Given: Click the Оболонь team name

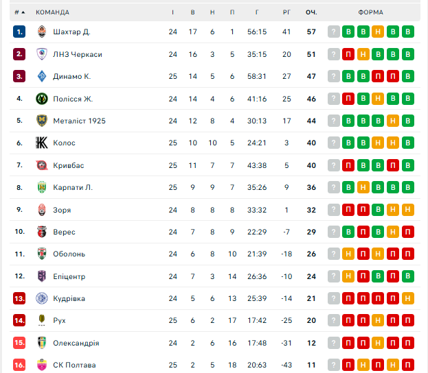Looking at the screenshot, I should [x=69, y=254].
